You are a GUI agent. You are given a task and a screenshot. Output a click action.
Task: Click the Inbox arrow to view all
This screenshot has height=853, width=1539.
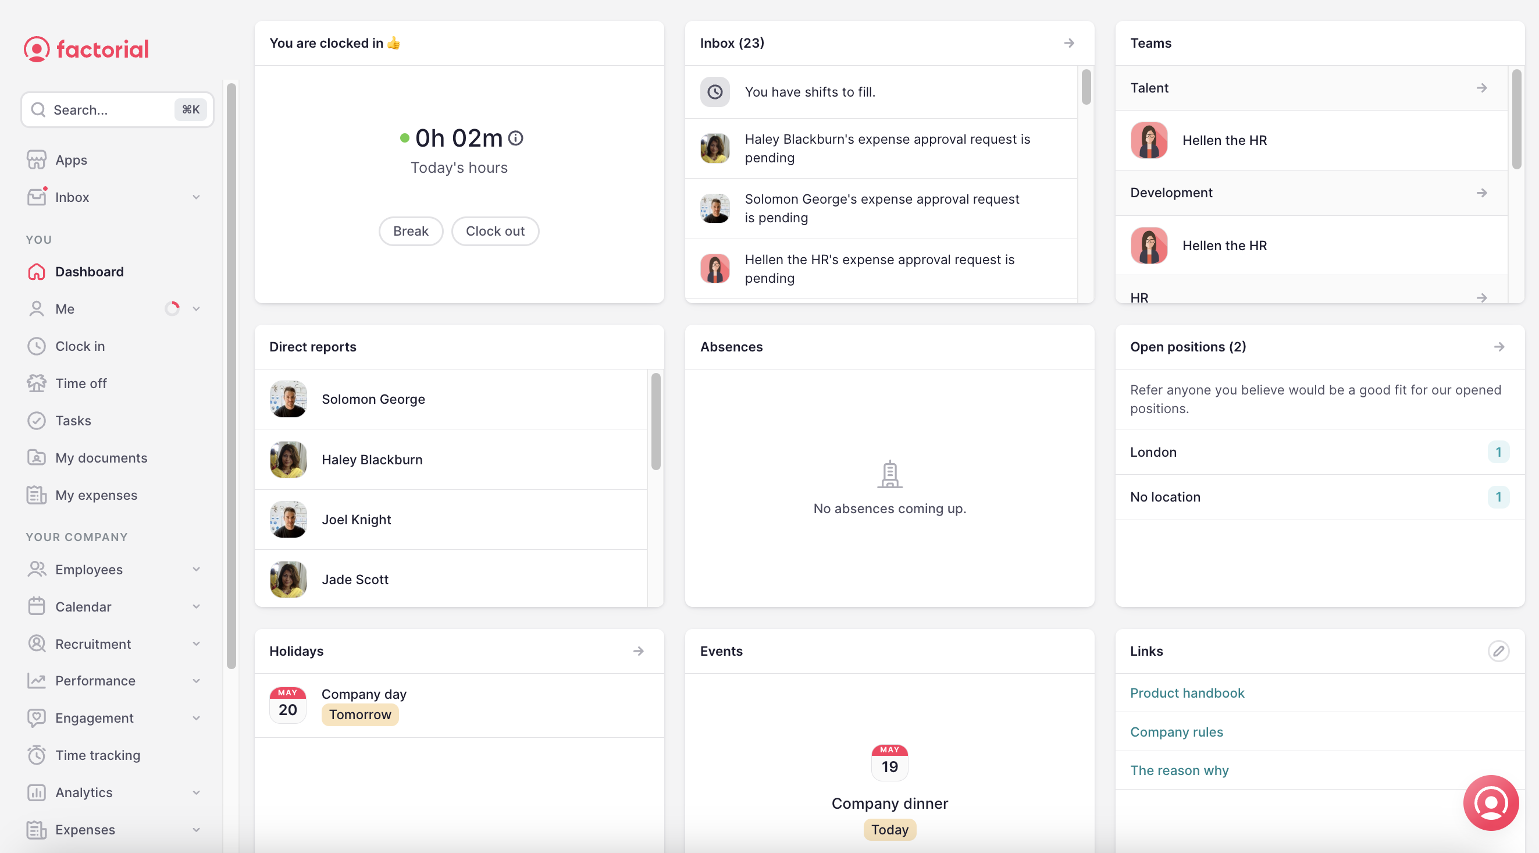1068,42
